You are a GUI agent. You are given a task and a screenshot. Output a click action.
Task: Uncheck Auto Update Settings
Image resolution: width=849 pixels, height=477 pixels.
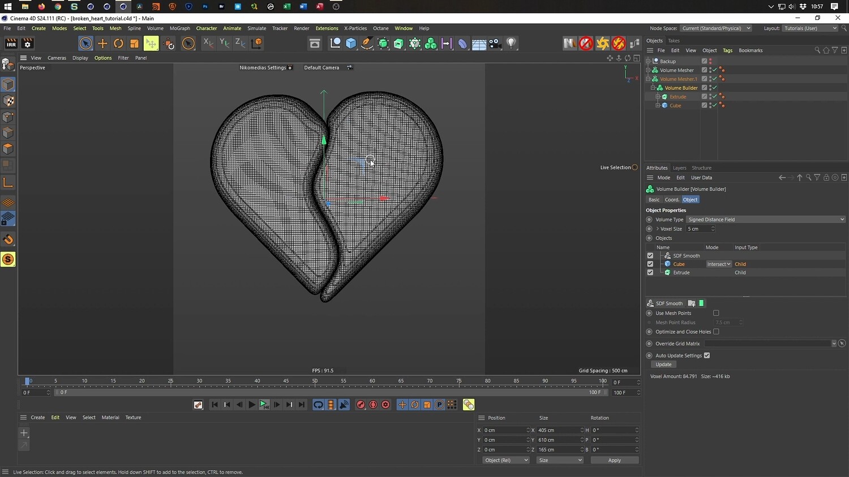click(x=707, y=355)
